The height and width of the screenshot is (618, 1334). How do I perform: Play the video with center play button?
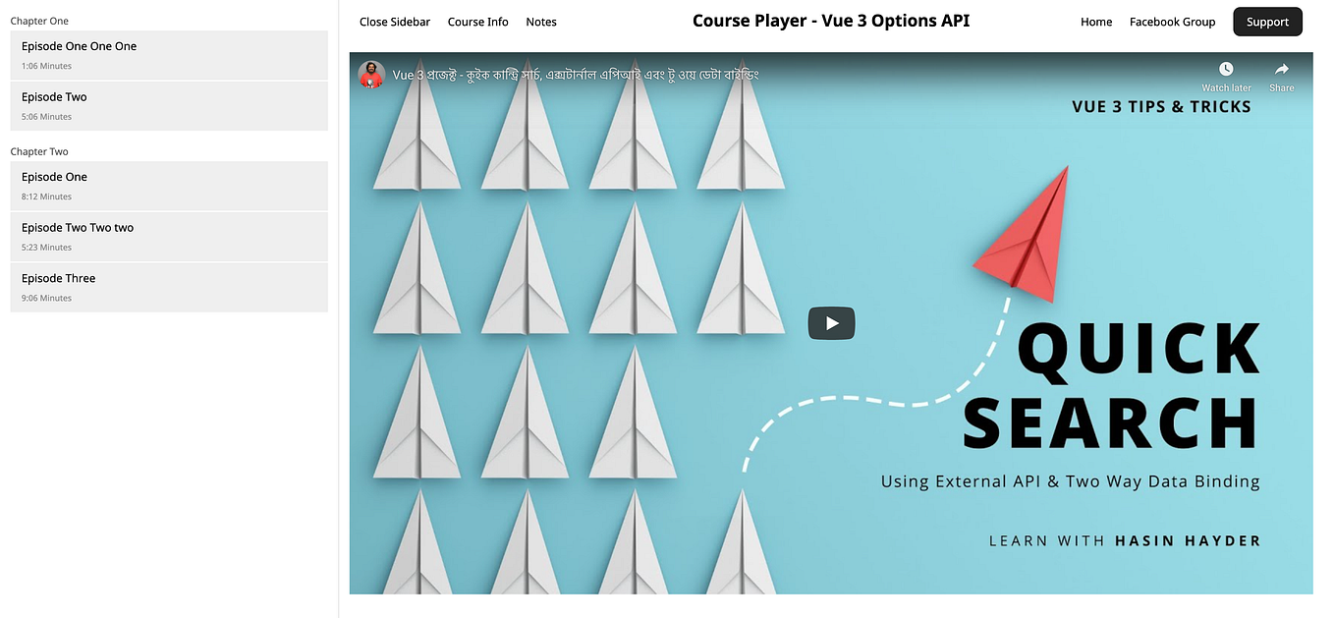(x=831, y=323)
